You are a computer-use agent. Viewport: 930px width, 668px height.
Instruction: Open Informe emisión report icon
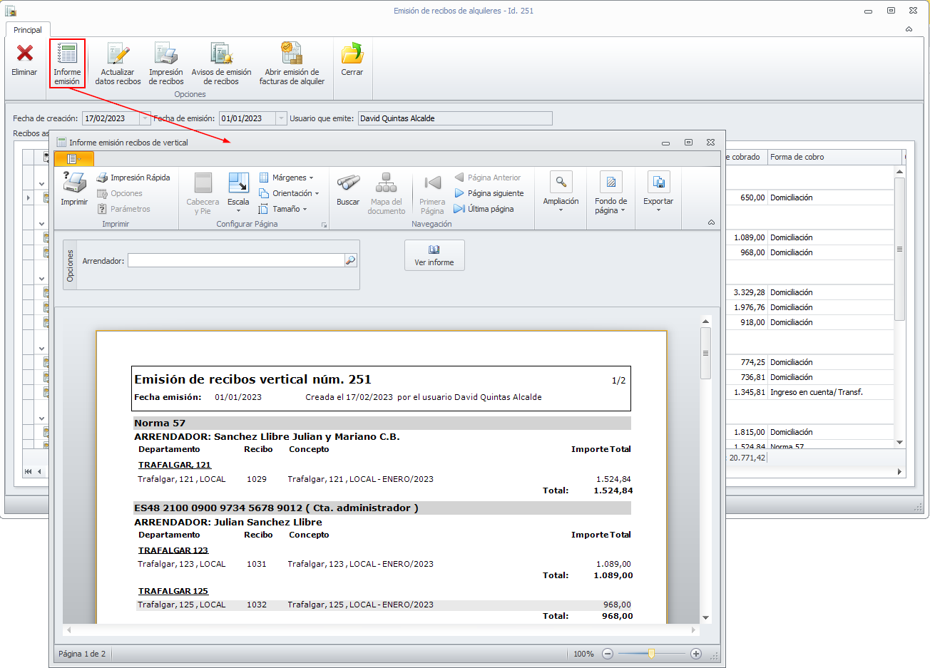[x=67, y=55]
